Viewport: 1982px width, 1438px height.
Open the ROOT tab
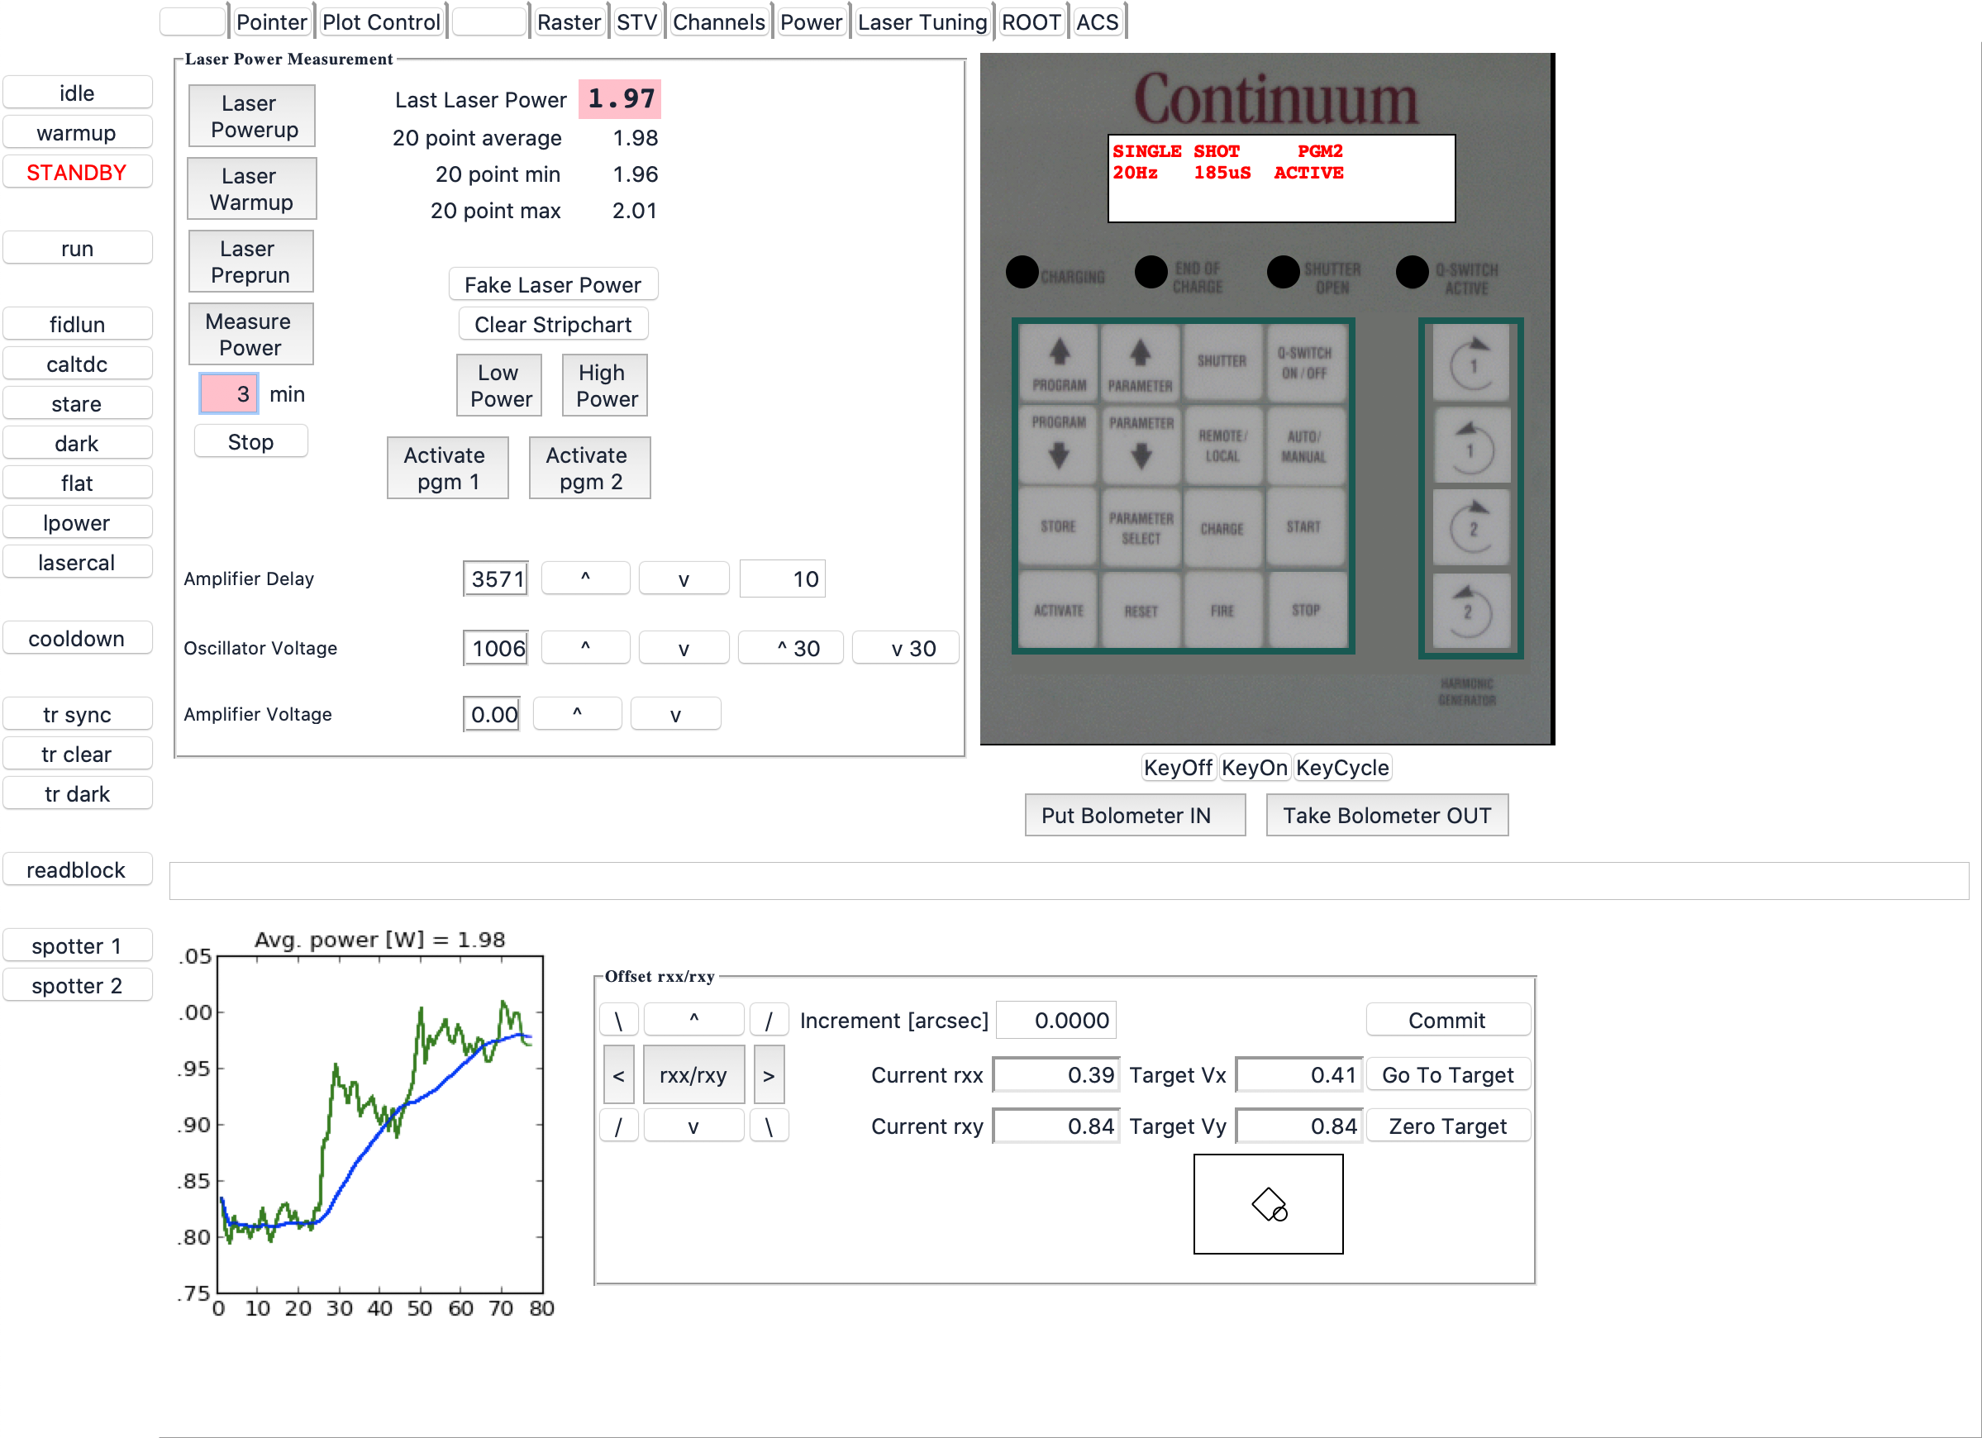pos(1031,21)
